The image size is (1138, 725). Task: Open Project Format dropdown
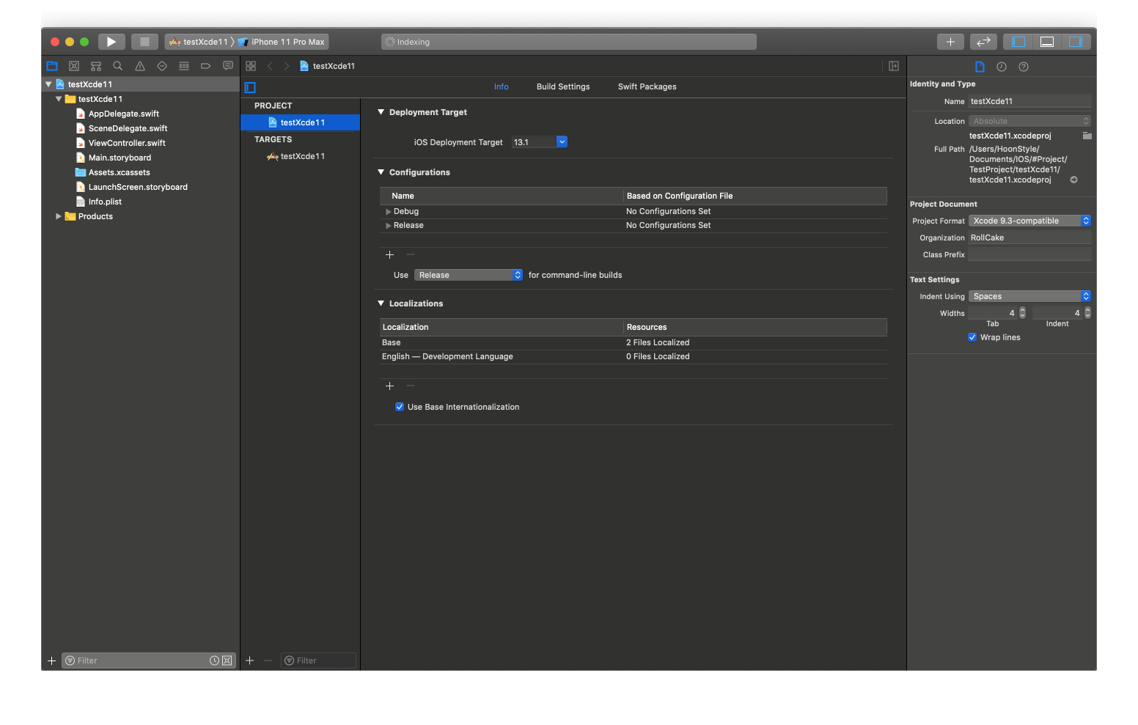1030,221
